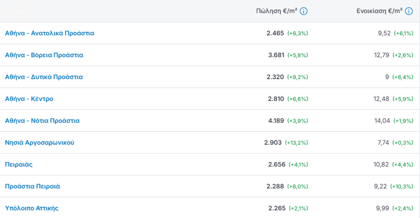
Task: Open the Αθήνα - Βόρεια Προάστια link
Action: click(44, 55)
